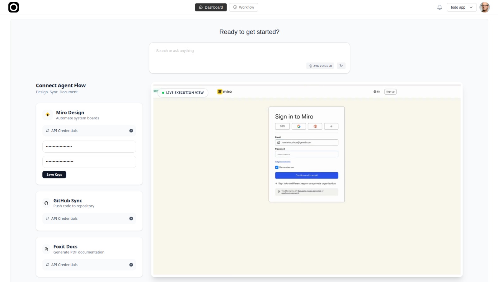Viewport: 498px width, 282px height.
Task: Send the search query with the arrow icon
Action: (x=341, y=66)
